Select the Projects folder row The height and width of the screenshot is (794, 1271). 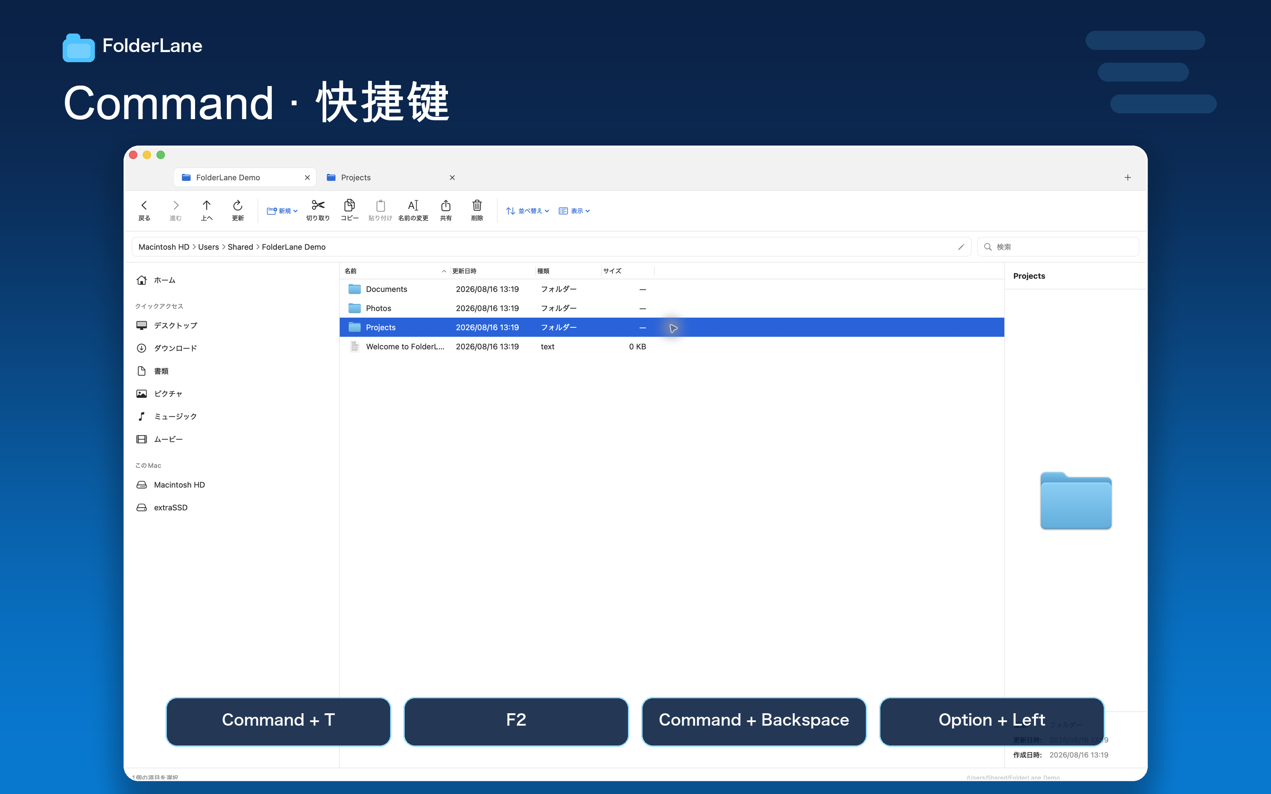pyautogui.click(x=672, y=327)
